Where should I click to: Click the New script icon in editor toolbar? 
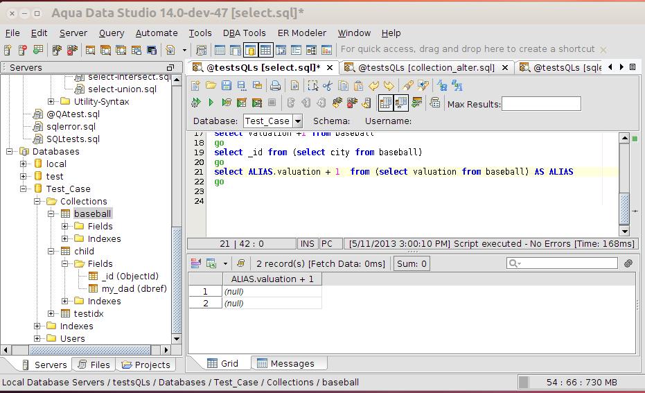coord(196,85)
